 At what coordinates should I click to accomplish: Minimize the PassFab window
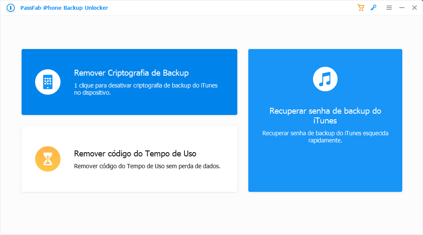402,8
